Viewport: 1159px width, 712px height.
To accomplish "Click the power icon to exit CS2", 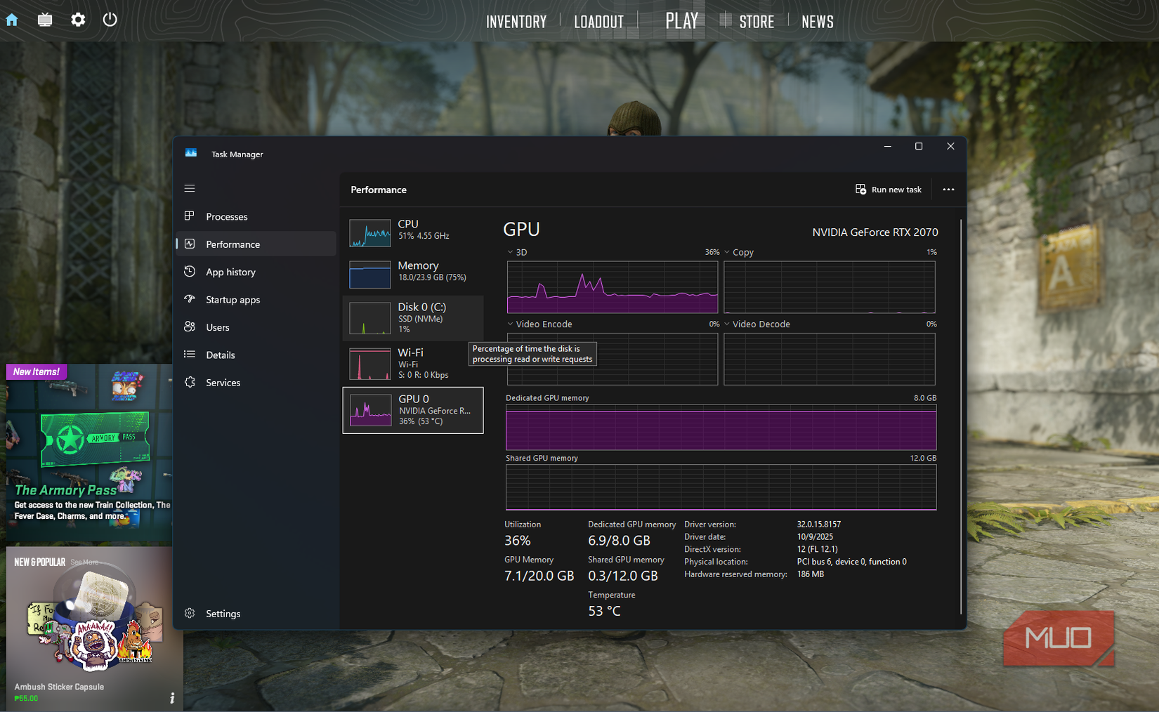I will coord(110,20).
